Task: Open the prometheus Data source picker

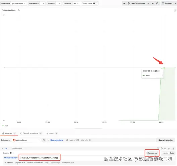Action: 26,140
